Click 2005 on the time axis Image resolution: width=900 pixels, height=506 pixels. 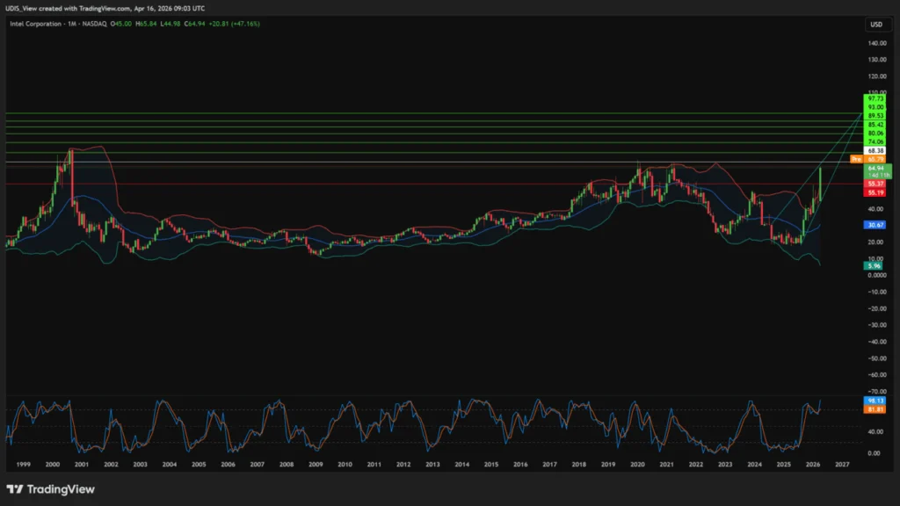point(199,464)
